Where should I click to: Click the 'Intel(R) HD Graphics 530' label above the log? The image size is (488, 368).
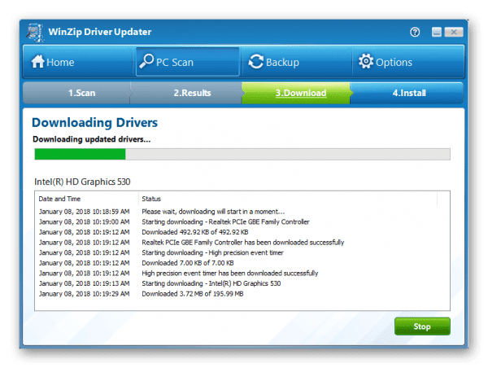coord(82,182)
